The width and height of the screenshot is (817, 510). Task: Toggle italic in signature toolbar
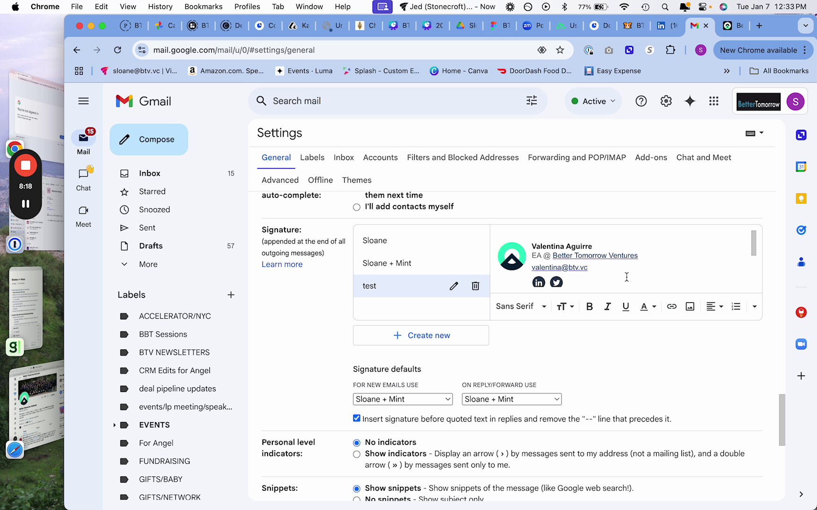point(608,306)
